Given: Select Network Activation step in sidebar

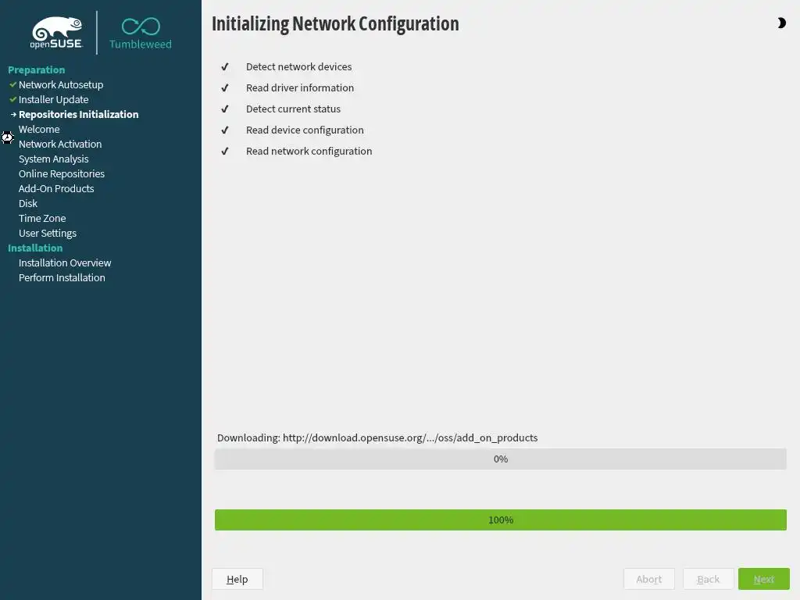Looking at the screenshot, I should 60,144.
